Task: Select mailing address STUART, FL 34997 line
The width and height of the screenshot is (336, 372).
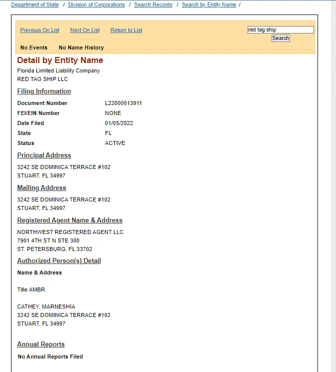Action: (x=41, y=208)
